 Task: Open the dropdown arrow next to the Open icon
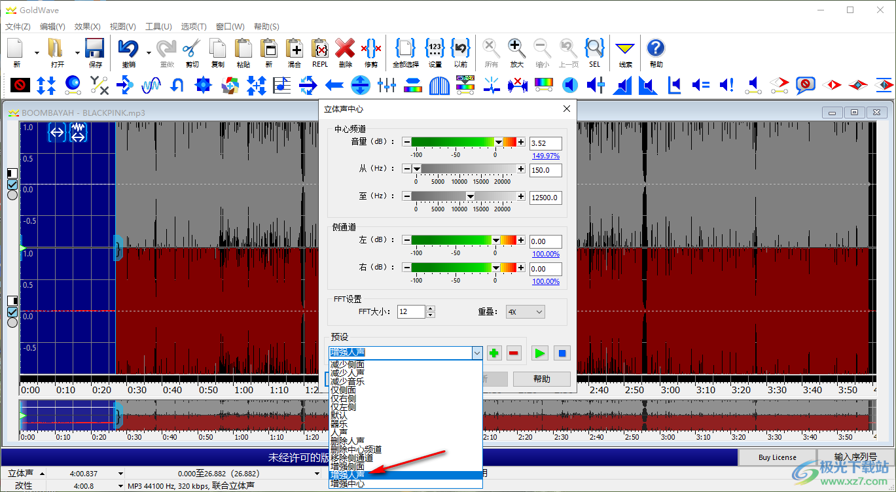coord(77,52)
